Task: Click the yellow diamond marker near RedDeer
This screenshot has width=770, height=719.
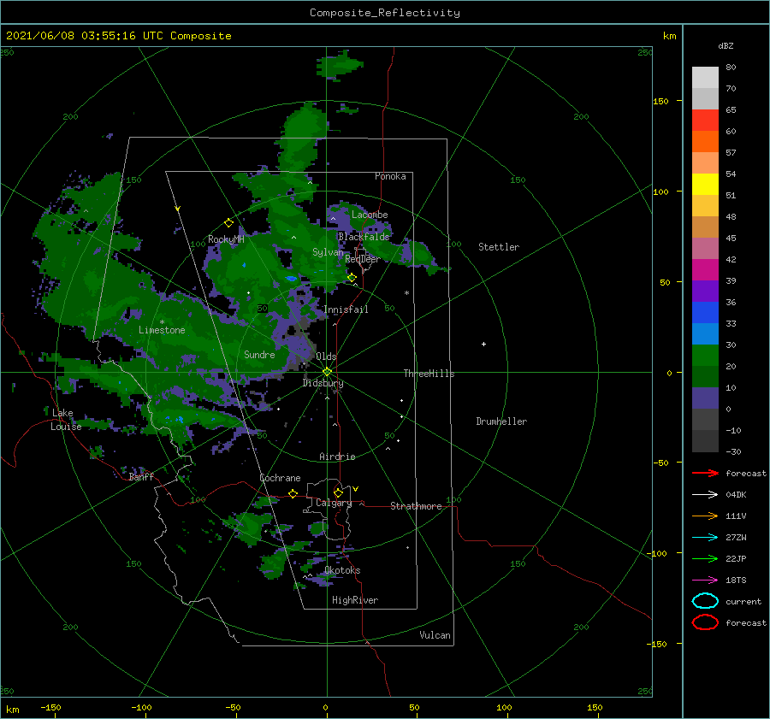Action: point(352,278)
